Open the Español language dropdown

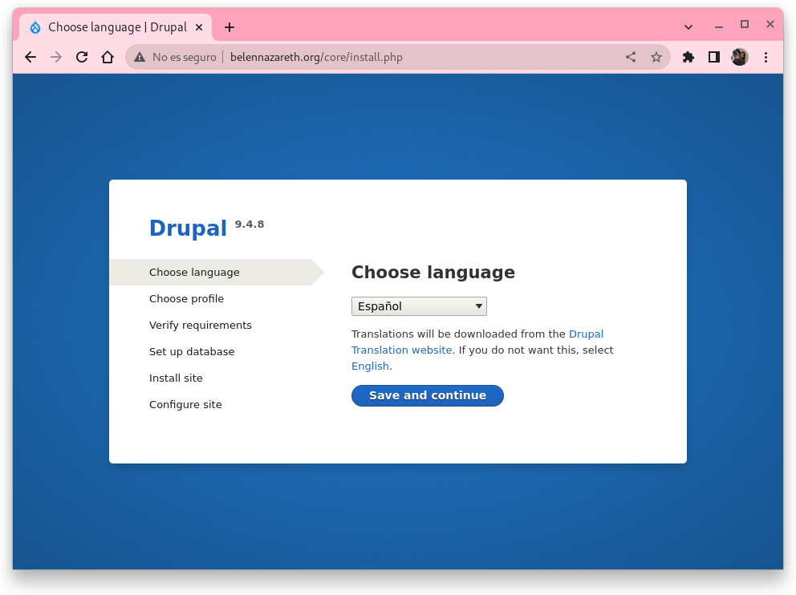click(419, 306)
